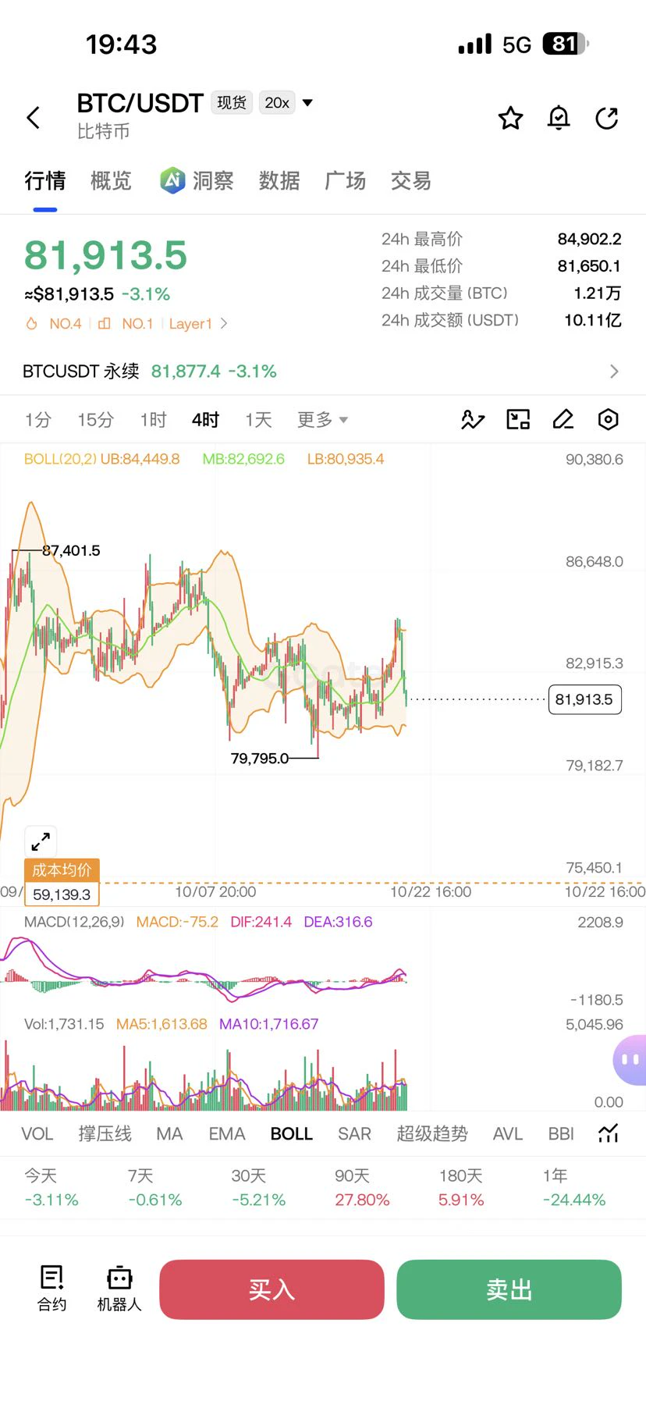Expand BTCUSDT 永续 perpetual row
Screen dimensions: 646x1401
[x=323, y=372]
